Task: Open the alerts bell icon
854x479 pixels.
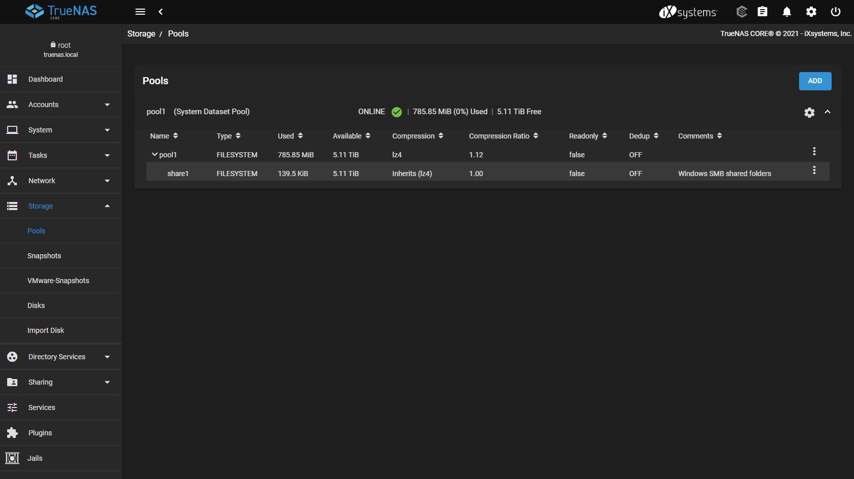Action: coord(787,12)
